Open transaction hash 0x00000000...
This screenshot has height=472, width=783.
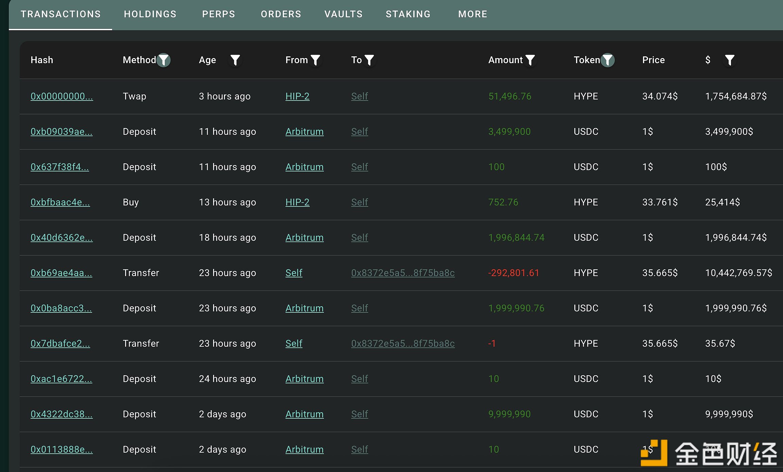[x=62, y=96]
